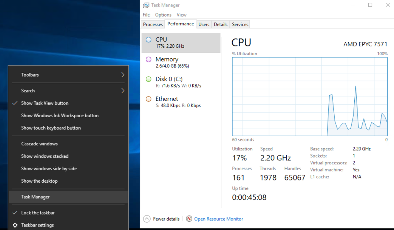Click the orange Ethernet circle icon

[x=149, y=99]
